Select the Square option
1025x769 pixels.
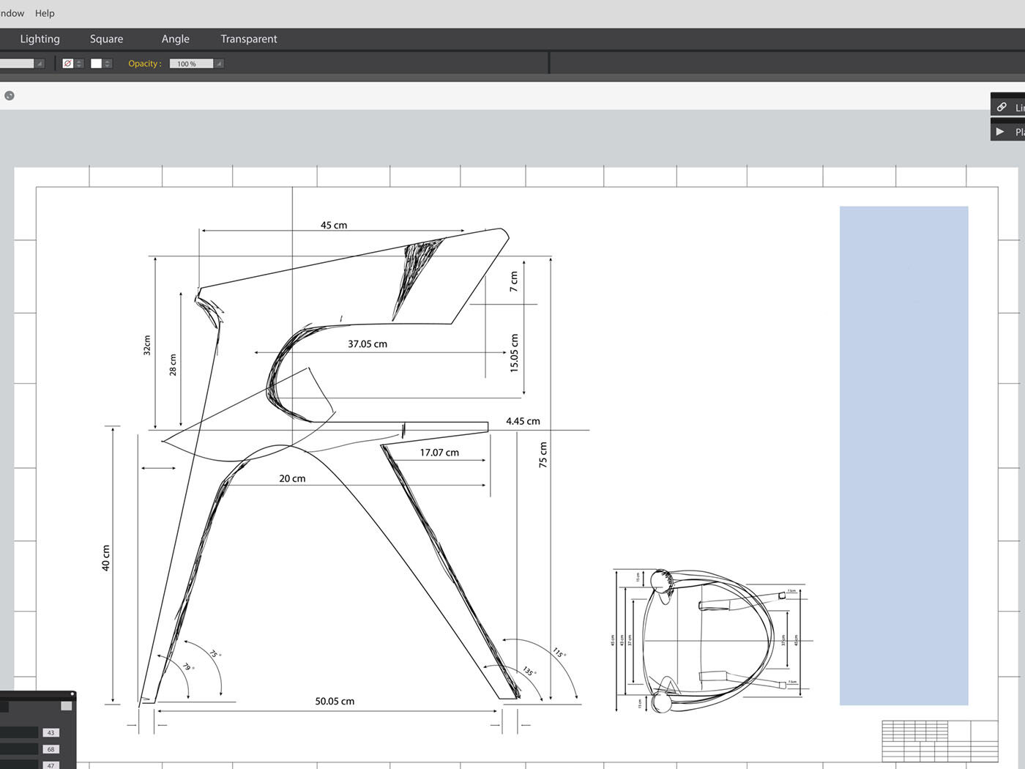106,39
